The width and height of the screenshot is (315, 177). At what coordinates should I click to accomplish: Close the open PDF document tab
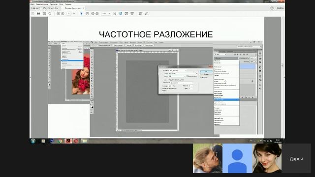click(84, 8)
